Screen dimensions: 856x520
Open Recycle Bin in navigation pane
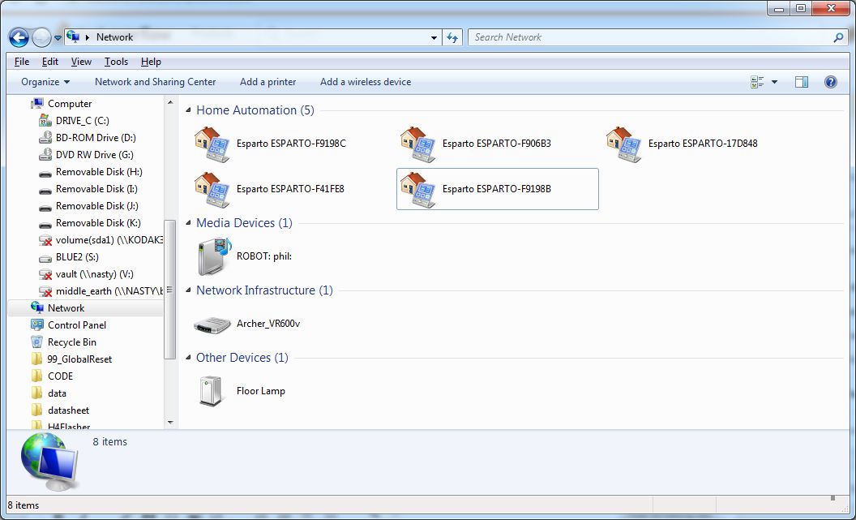click(x=71, y=342)
